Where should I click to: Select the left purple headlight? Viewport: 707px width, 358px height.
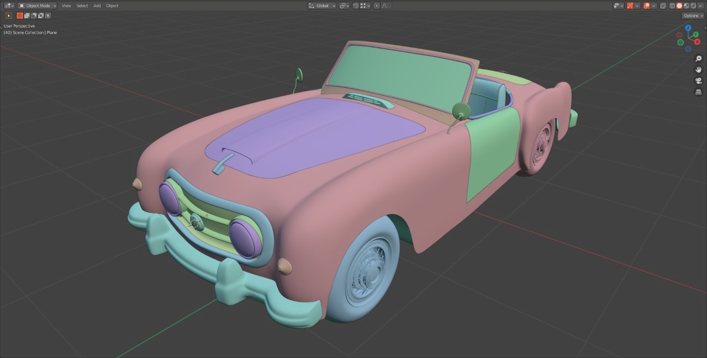click(170, 198)
